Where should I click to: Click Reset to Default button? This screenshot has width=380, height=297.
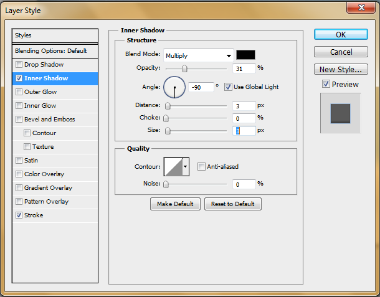(232, 204)
